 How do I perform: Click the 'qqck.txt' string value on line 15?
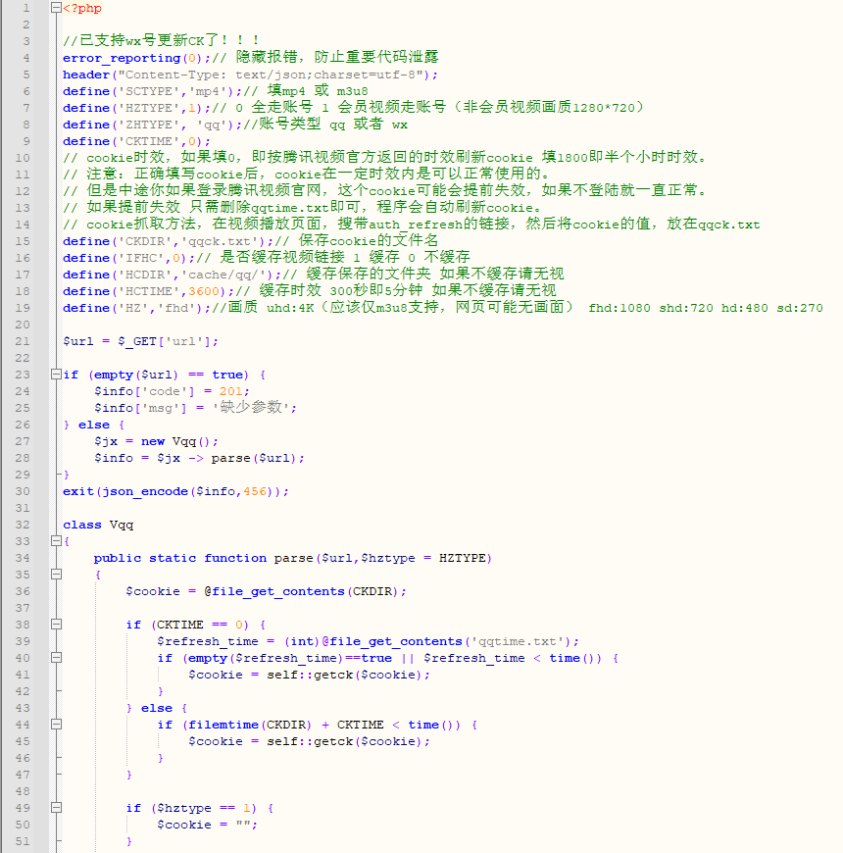click(x=223, y=241)
